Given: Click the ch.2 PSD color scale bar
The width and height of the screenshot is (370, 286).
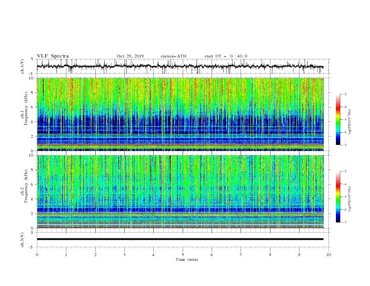Looking at the screenshot, I should click(338, 197).
